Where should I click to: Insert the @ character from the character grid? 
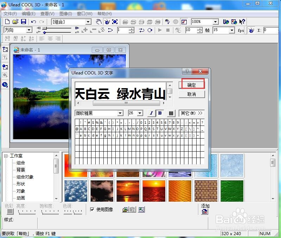tap(77, 129)
